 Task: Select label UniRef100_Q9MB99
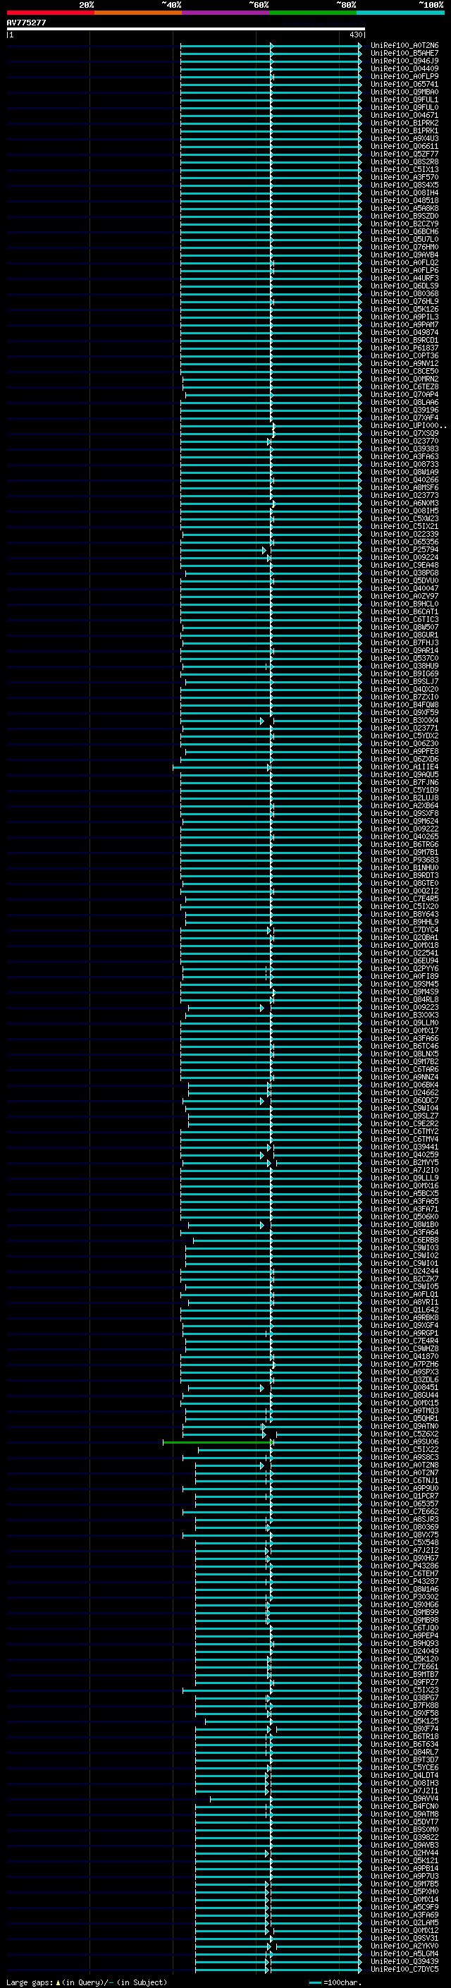tap(404, 1612)
